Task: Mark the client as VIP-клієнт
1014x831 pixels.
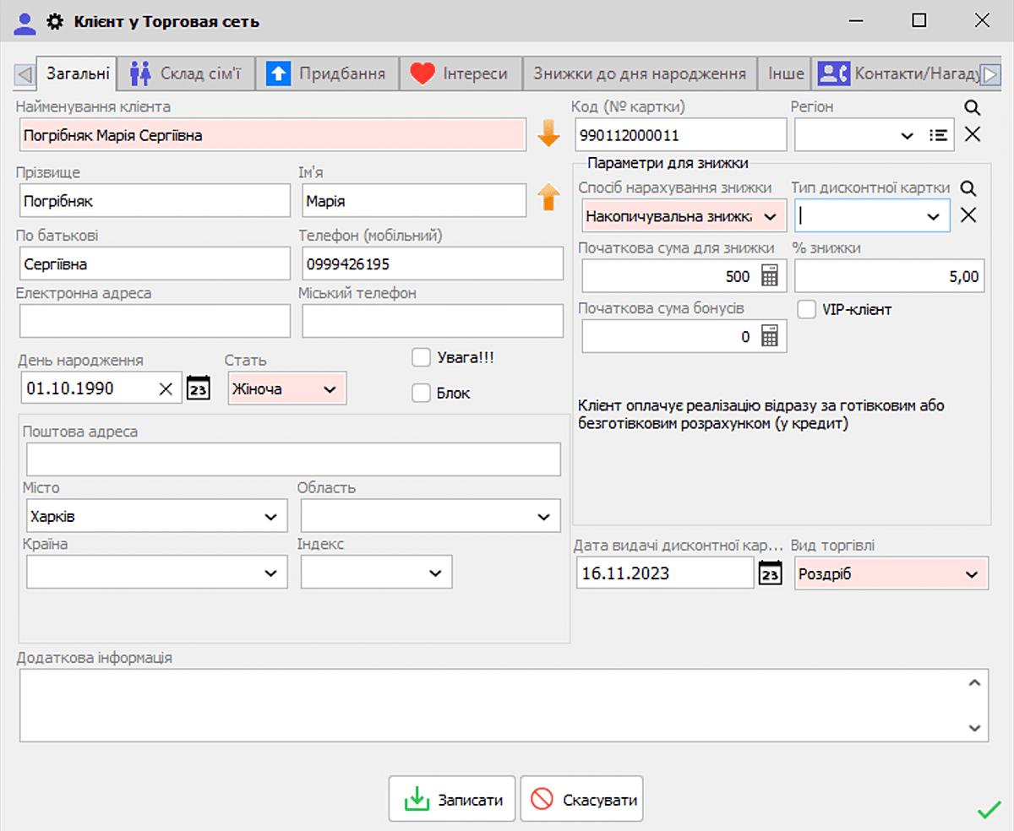Action: 805,309
